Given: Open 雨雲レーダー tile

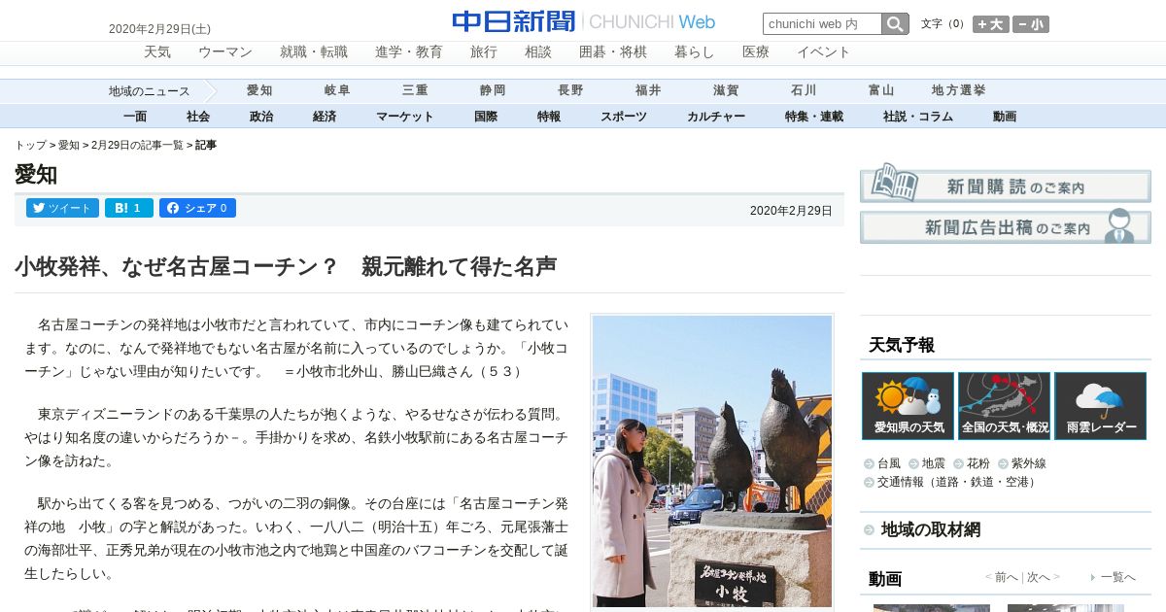Looking at the screenshot, I should [1101, 406].
